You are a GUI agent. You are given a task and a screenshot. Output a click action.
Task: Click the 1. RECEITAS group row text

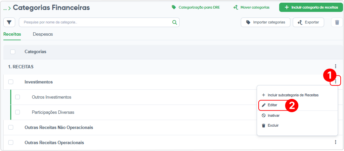point(21,67)
